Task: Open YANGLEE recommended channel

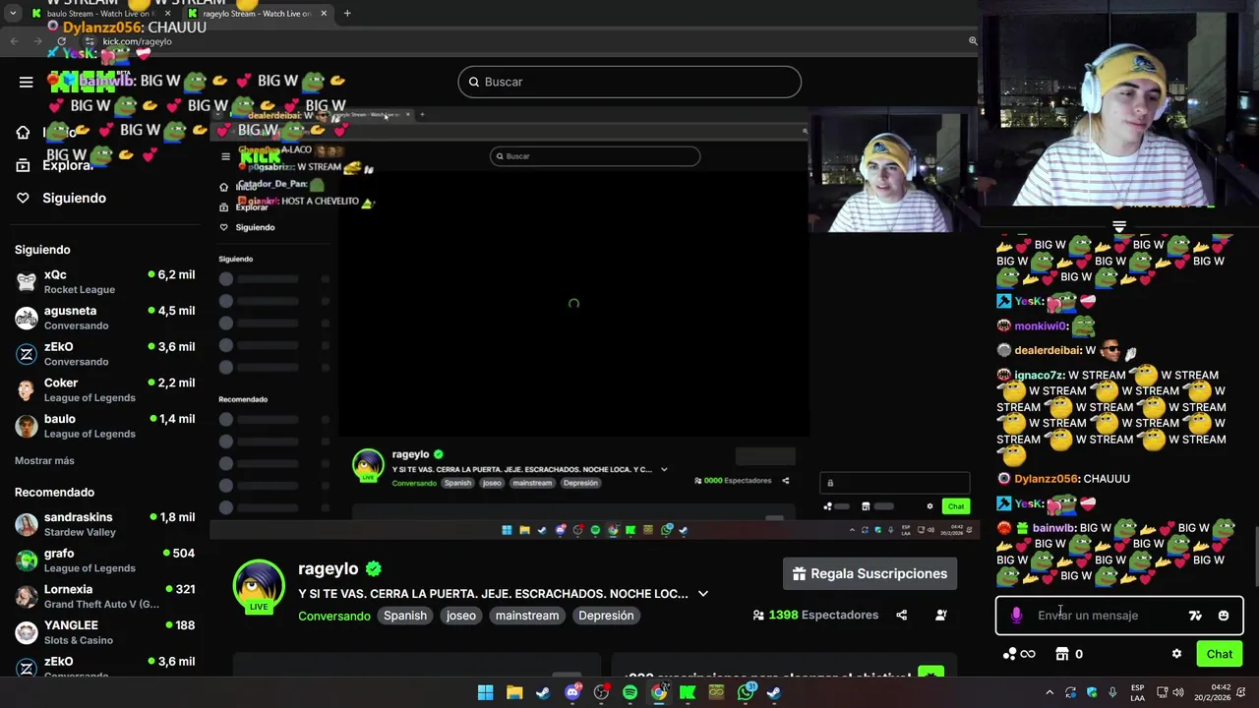Action: (105, 632)
